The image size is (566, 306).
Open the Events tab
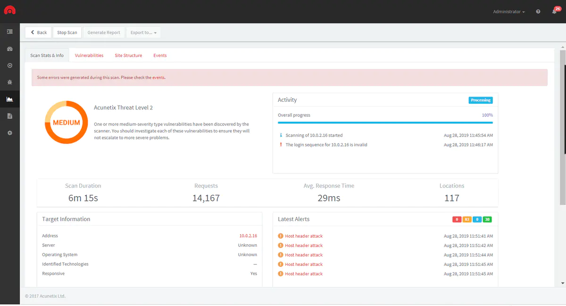pos(160,56)
